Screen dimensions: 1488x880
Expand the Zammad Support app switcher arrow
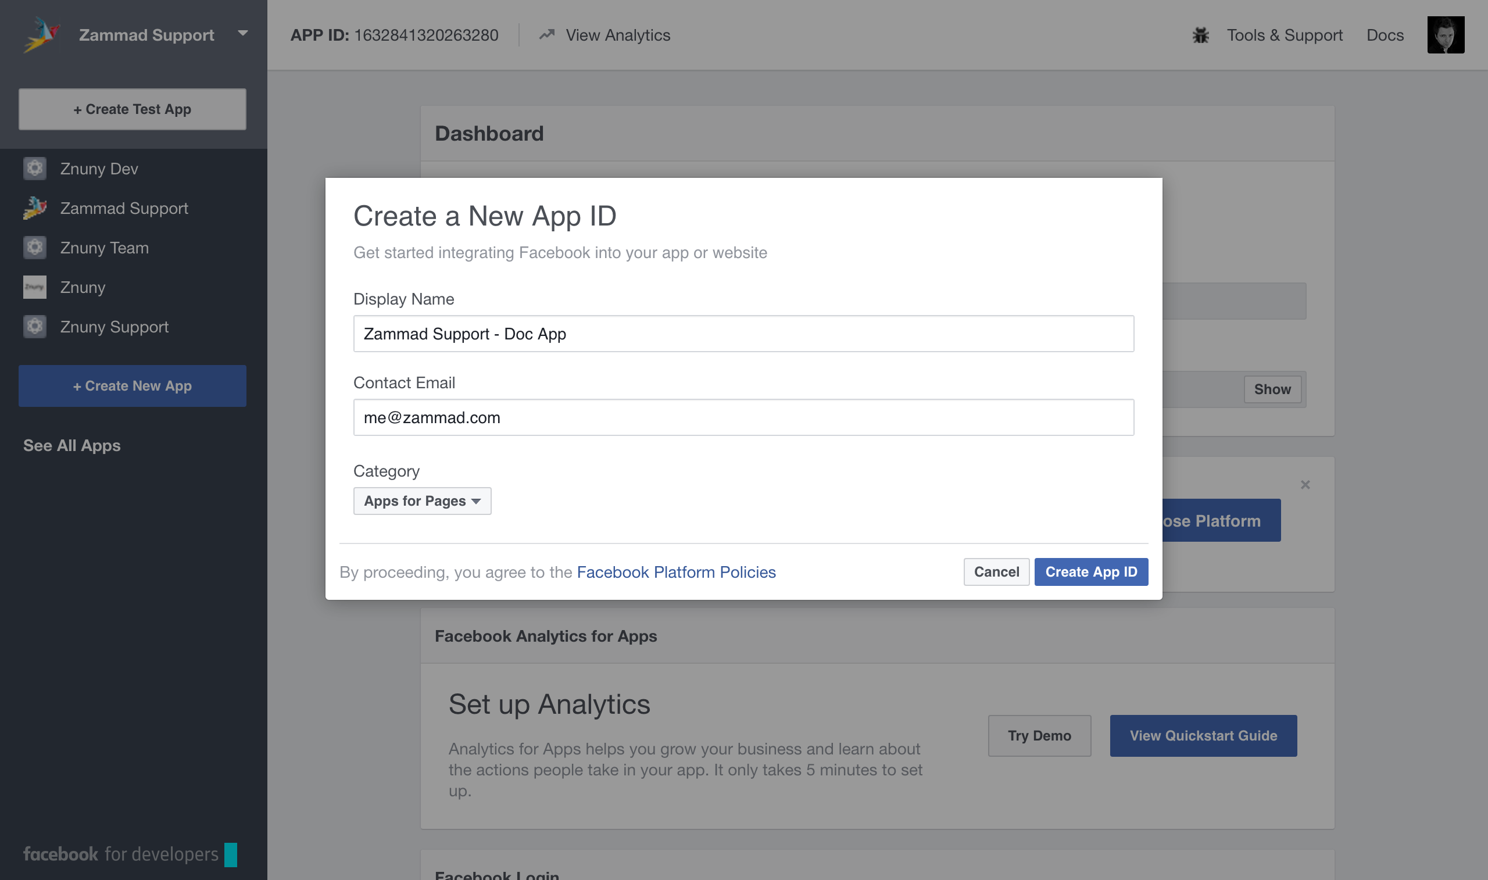(242, 33)
